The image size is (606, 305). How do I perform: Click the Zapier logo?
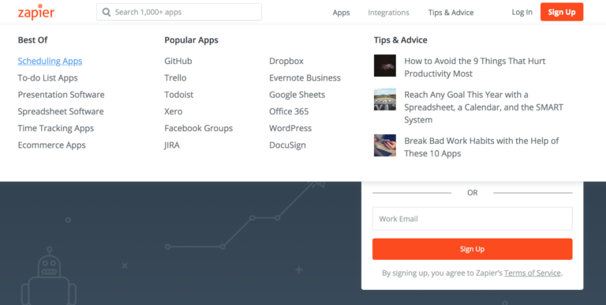[x=36, y=12]
